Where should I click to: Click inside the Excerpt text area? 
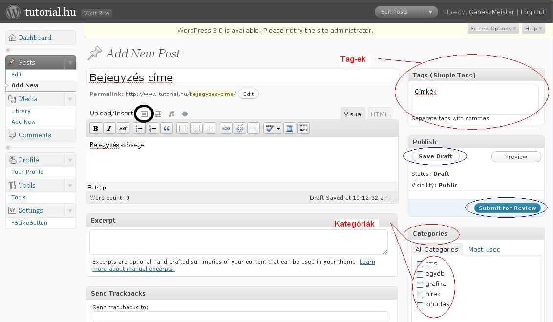click(238, 242)
